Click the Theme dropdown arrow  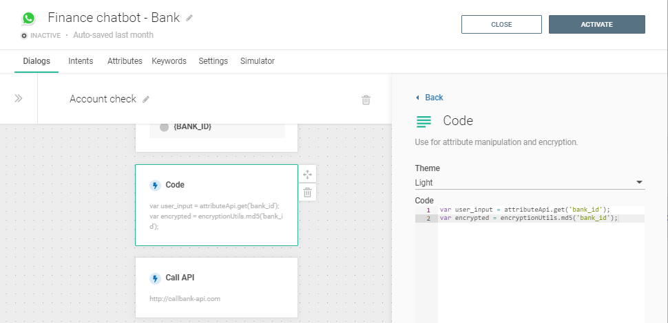coord(639,183)
